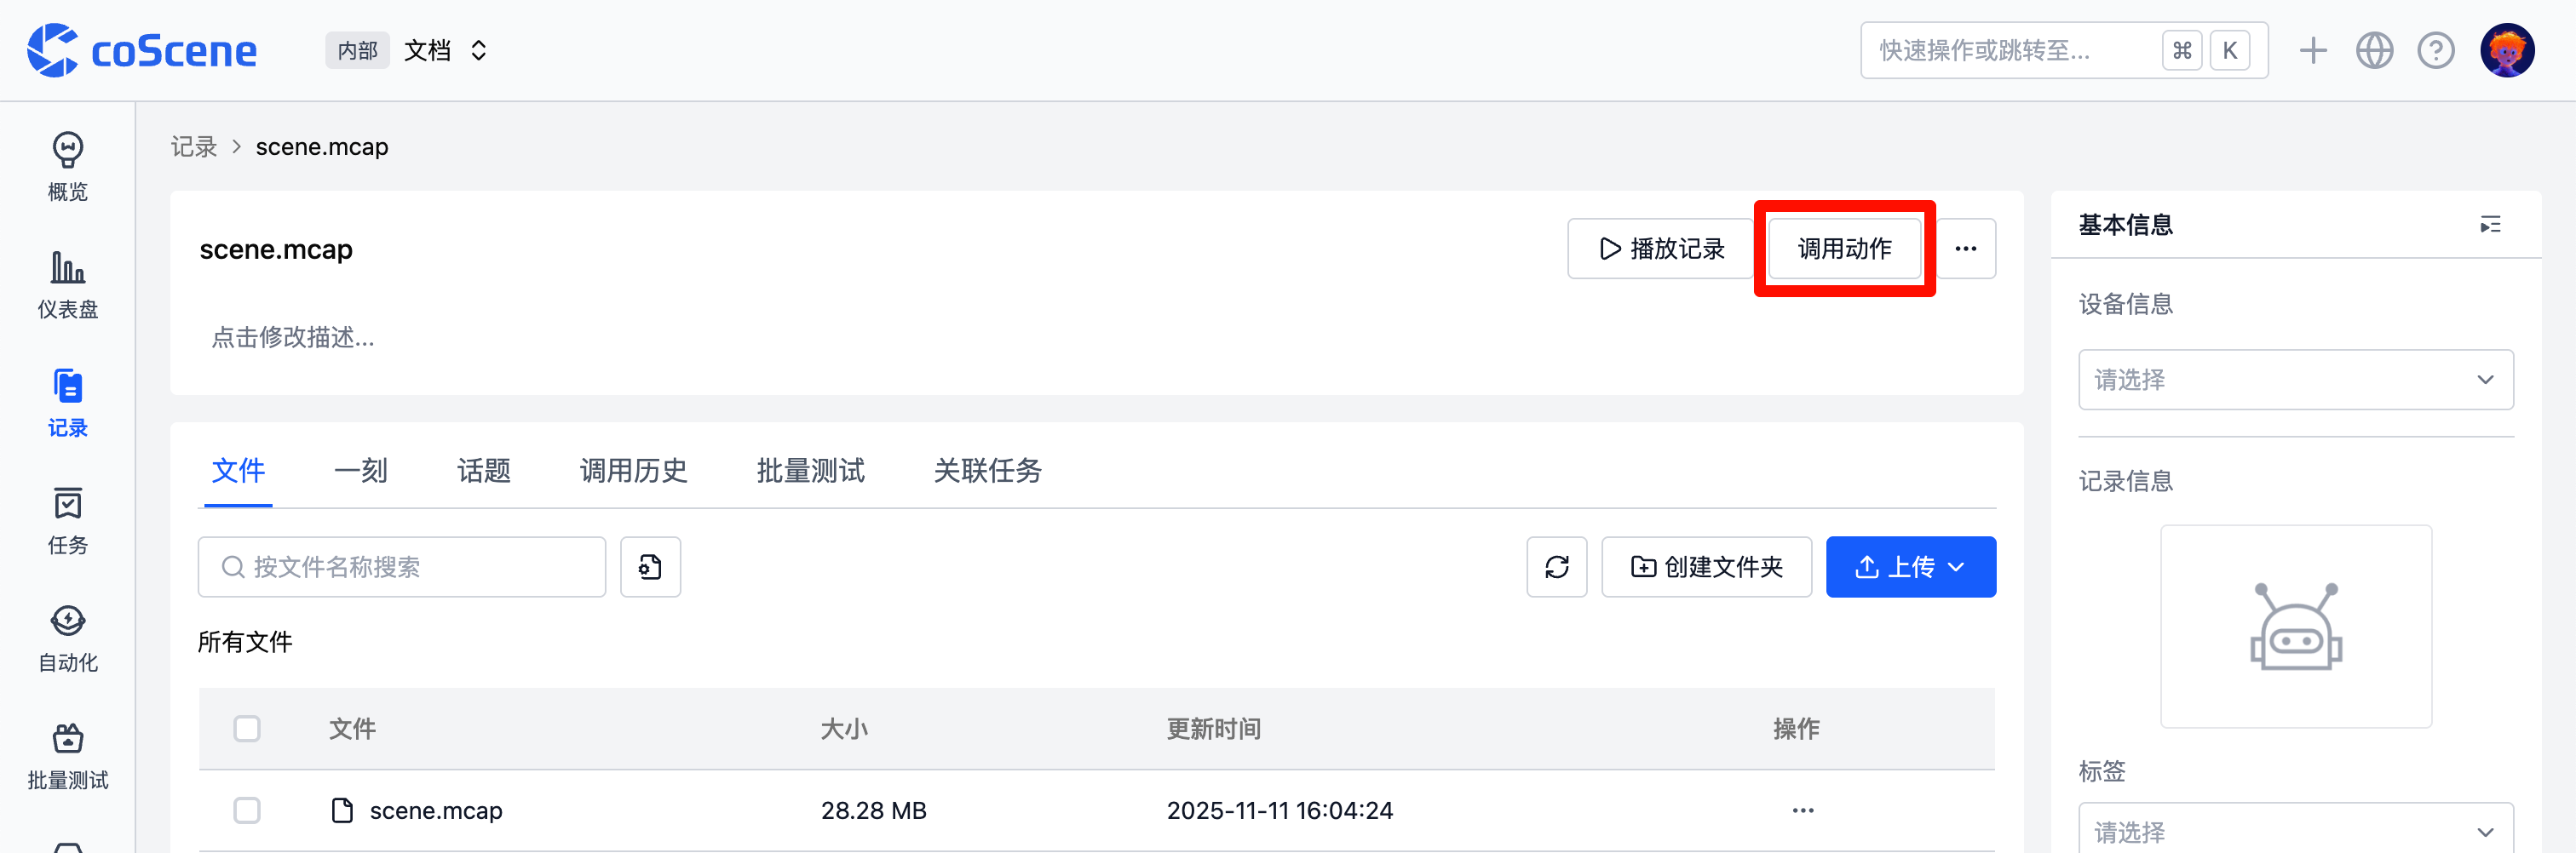Viewport: 2576px width, 853px height.
Task: Check the checkbox for scene.mcap row
Action: (x=247, y=810)
